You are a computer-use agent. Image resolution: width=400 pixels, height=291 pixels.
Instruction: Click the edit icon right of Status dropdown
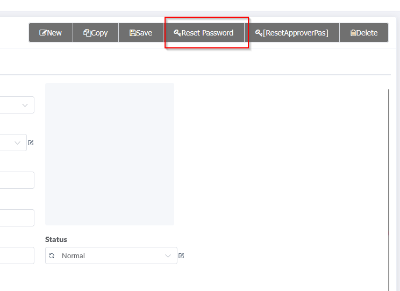point(181,256)
